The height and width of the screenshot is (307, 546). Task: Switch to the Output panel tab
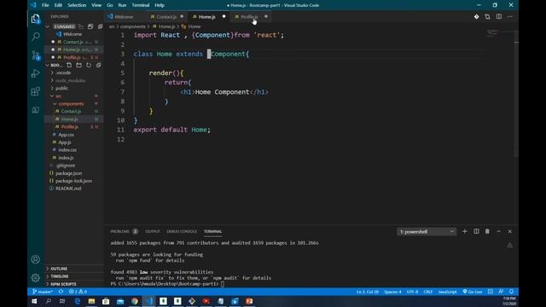[x=153, y=231]
